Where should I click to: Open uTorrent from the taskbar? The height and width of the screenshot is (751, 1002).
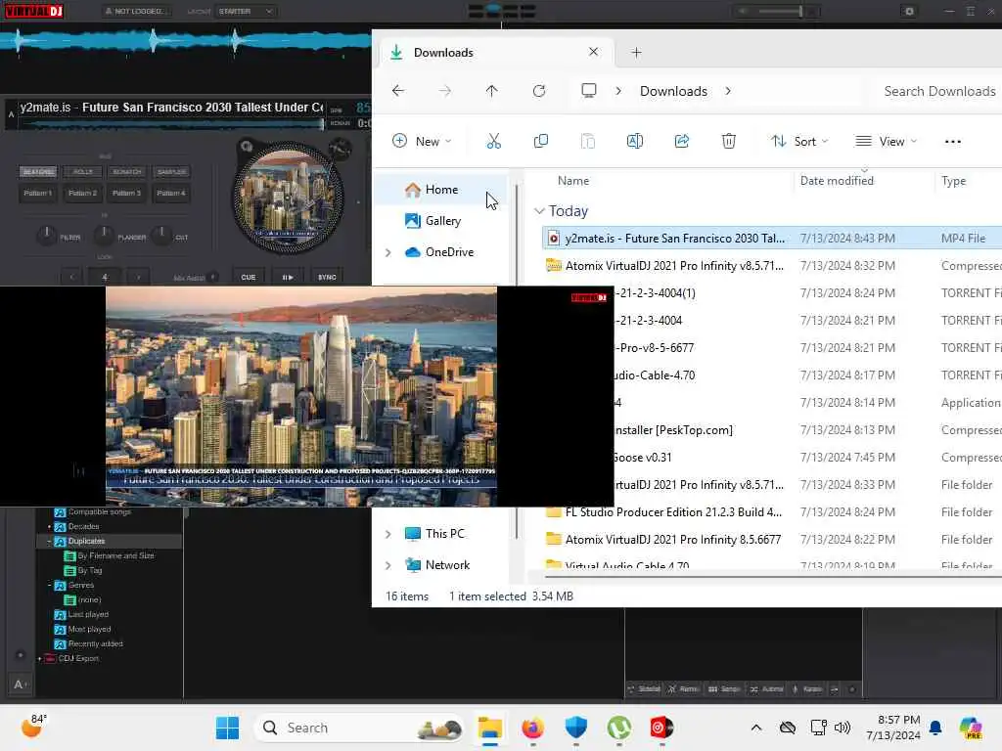click(618, 728)
